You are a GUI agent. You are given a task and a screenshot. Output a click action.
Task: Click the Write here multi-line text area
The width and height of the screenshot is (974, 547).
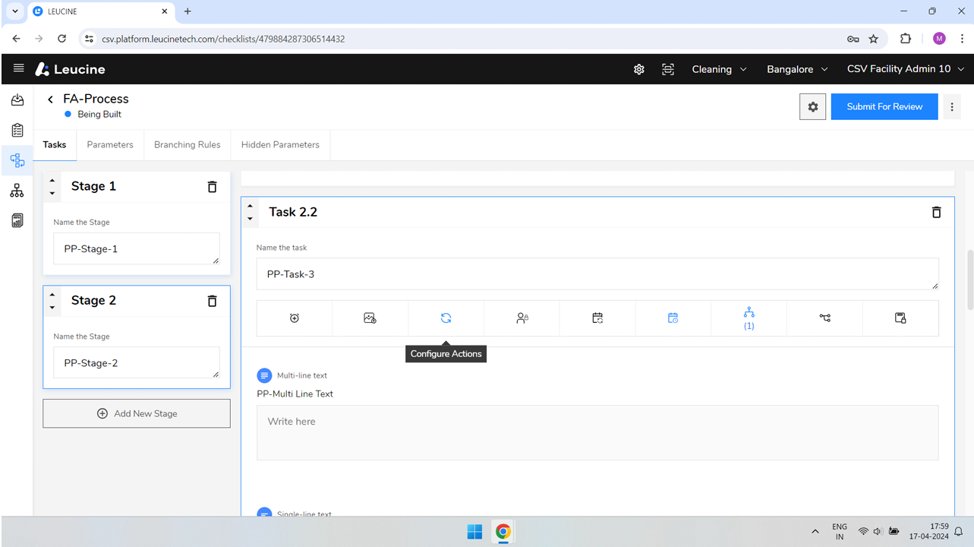597,432
